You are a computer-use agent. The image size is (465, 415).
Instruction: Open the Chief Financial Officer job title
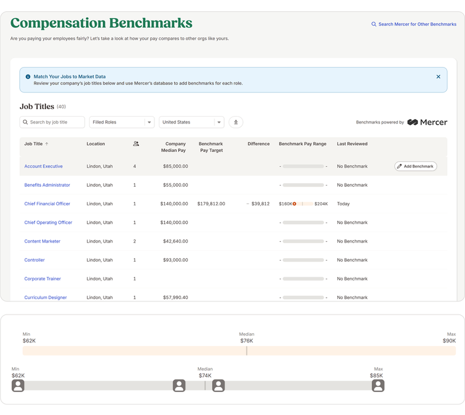[47, 203]
